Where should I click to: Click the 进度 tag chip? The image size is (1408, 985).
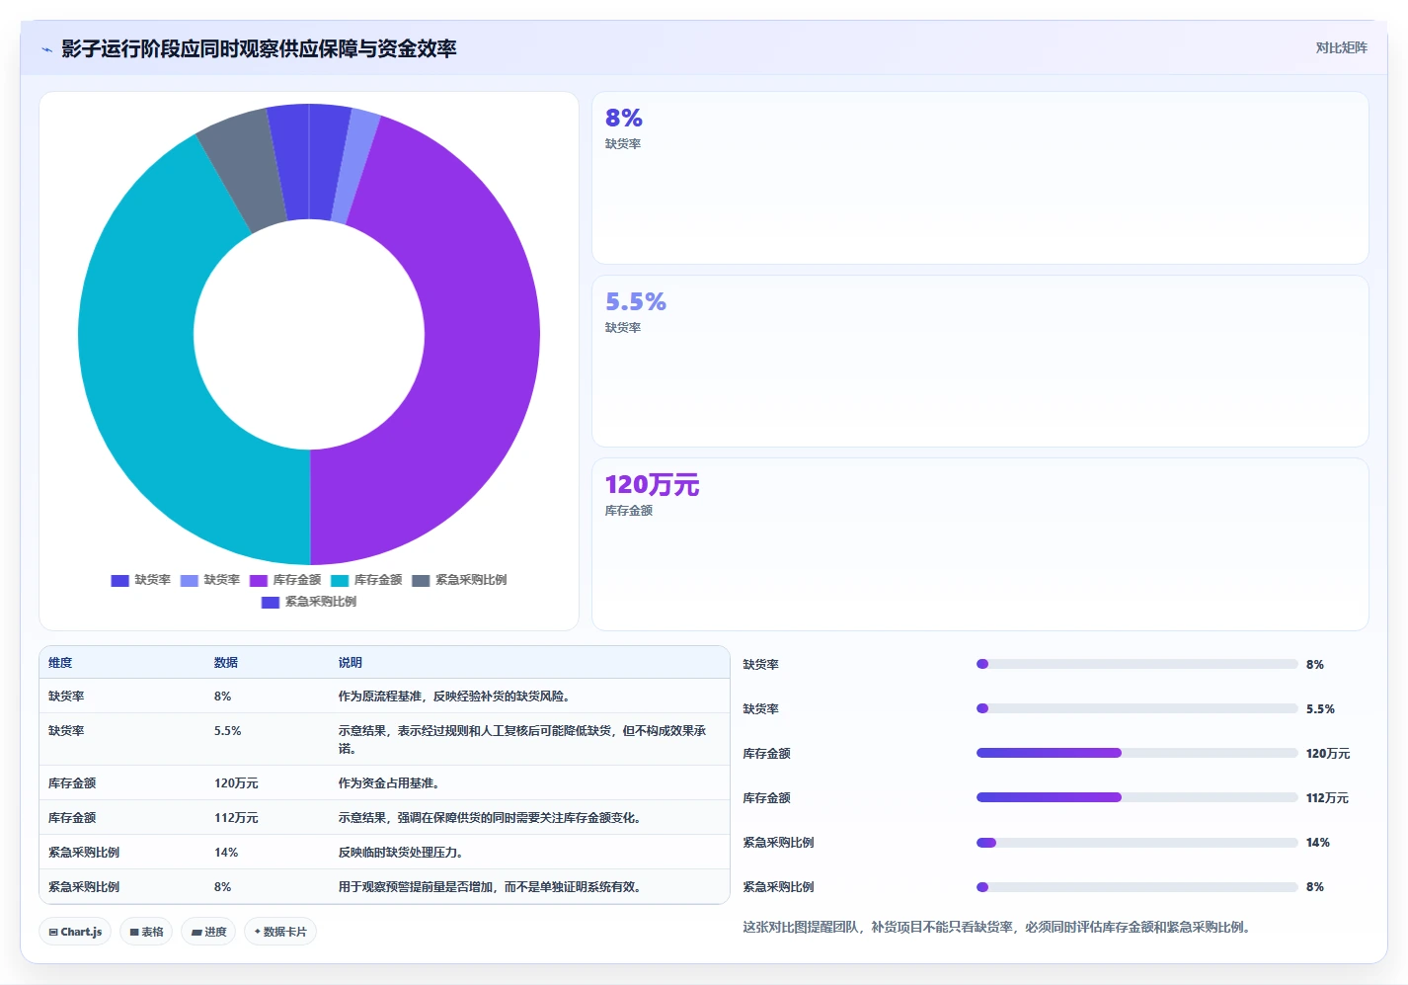tap(208, 932)
